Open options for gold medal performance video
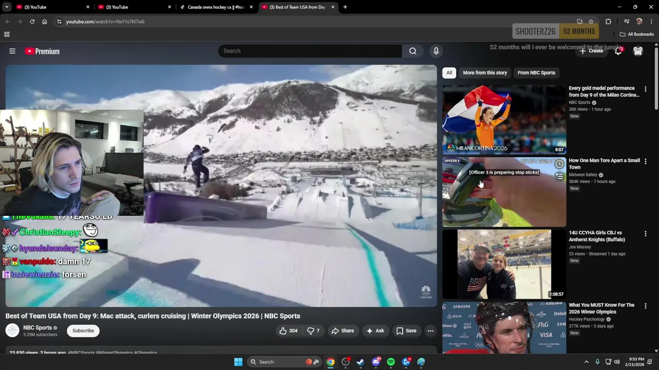 coord(645,89)
